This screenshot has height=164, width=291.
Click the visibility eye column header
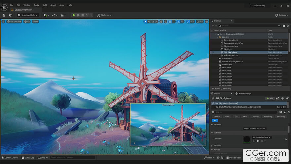pyautogui.click(x=212, y=30)
